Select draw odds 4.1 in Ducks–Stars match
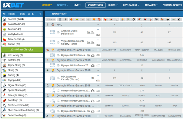The height and width of the screenshot is (119, 184). pyautogui.click(x=142, y=32)
